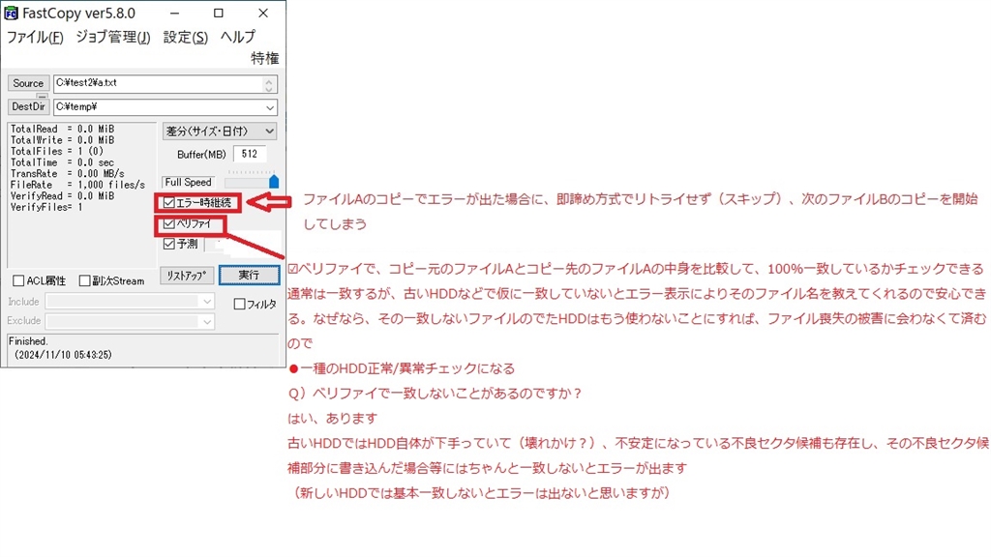The width and height of the screenshot is (991, 557).
Task: Enable the フィルタ checkbox
Action: (239, 305)
